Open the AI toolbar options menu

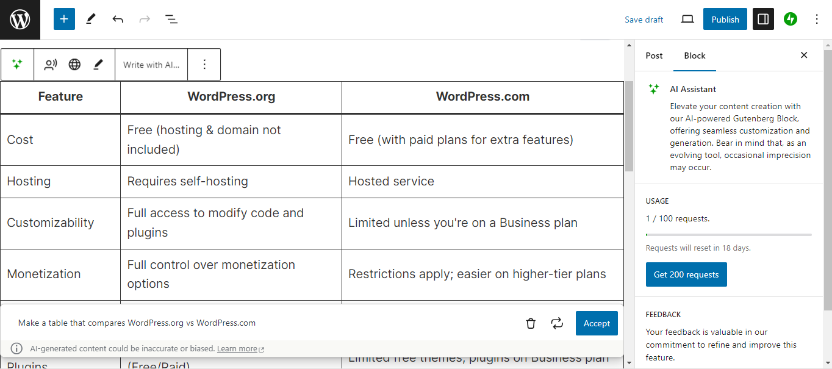coord(204,64)
